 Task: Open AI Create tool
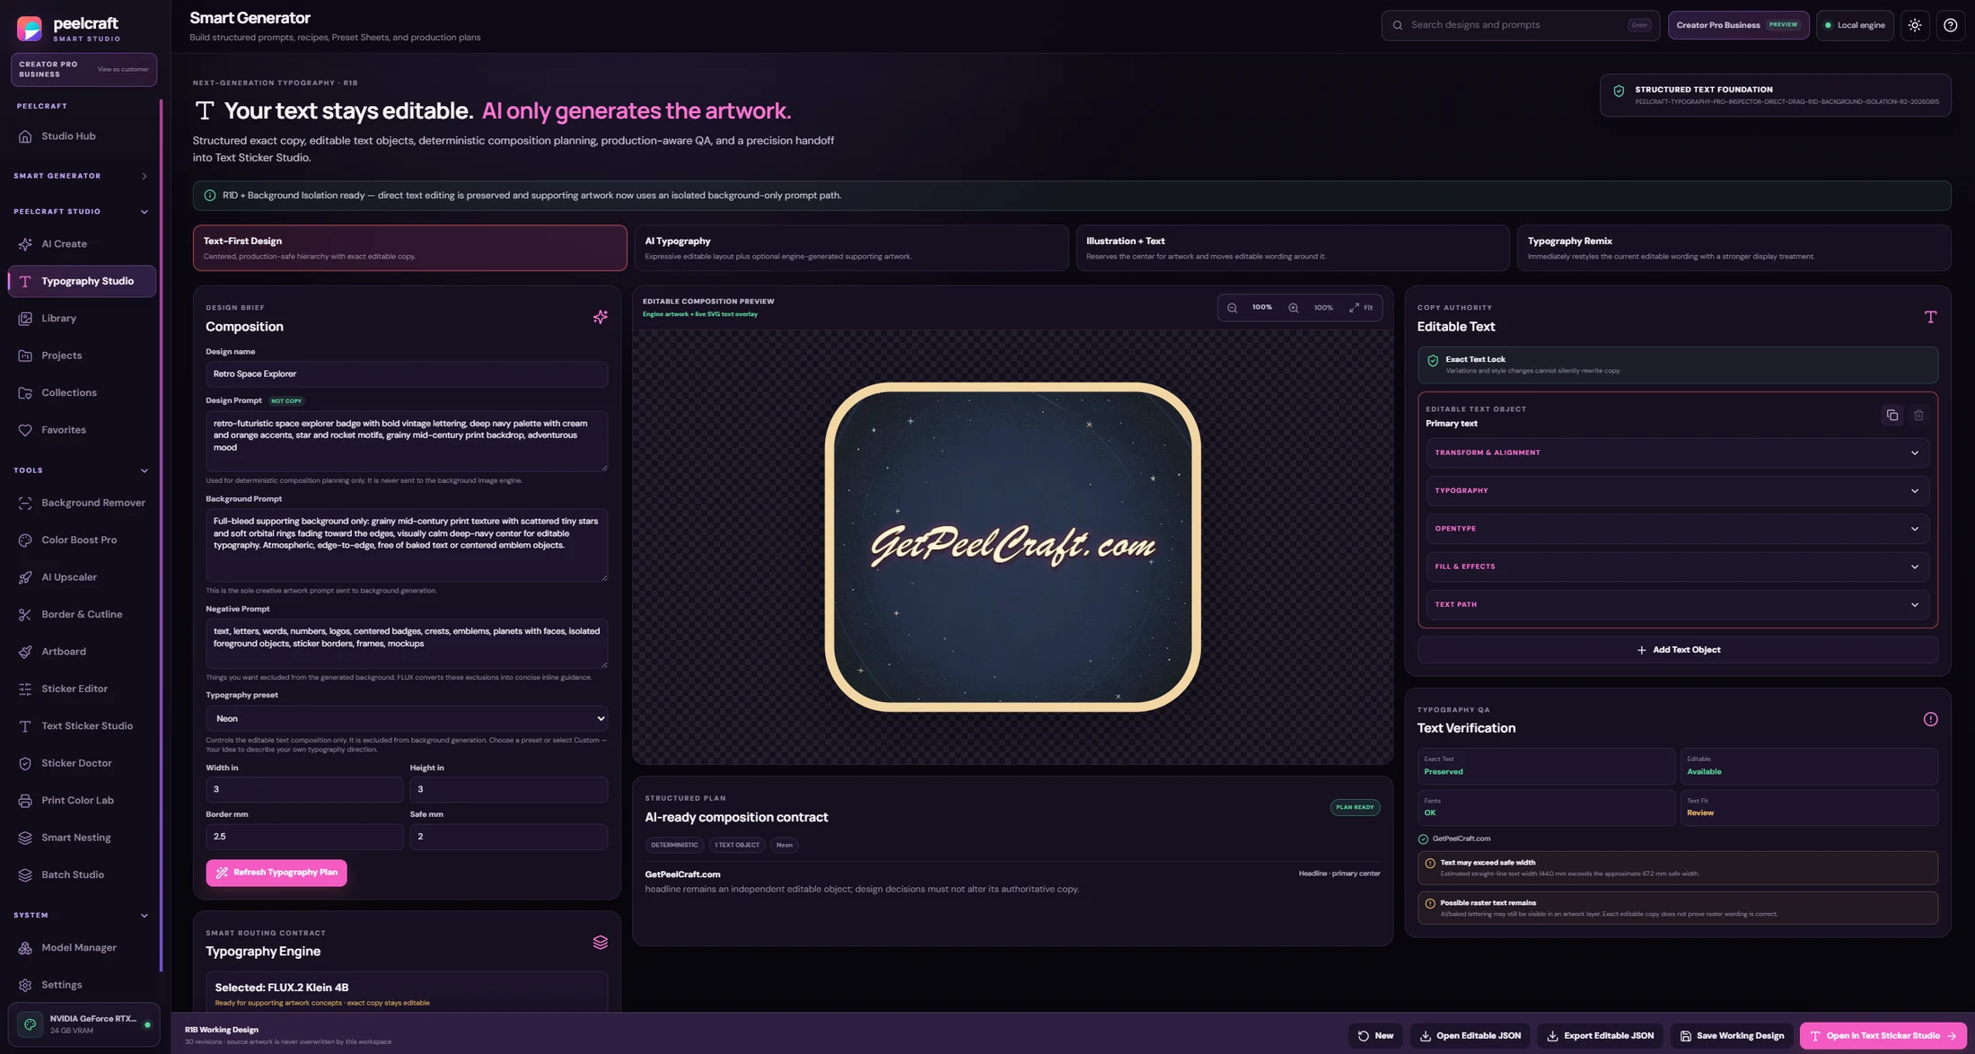click(x=82, y=244)
